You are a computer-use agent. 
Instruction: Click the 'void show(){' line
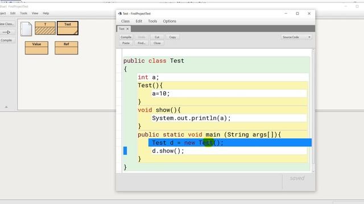click(159, 110)
